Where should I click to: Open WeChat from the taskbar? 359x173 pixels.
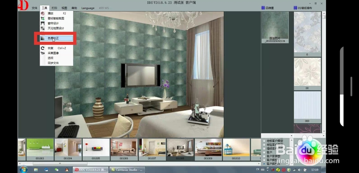pyautogui.click(x=57, y=170)
